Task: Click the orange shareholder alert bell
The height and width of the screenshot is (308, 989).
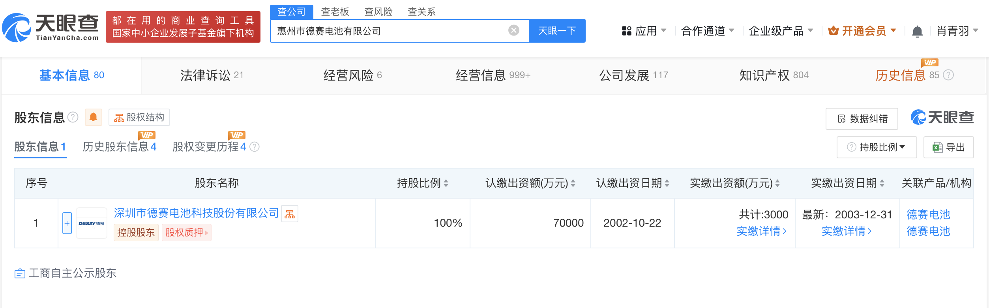Action: (x=94, y=117)
